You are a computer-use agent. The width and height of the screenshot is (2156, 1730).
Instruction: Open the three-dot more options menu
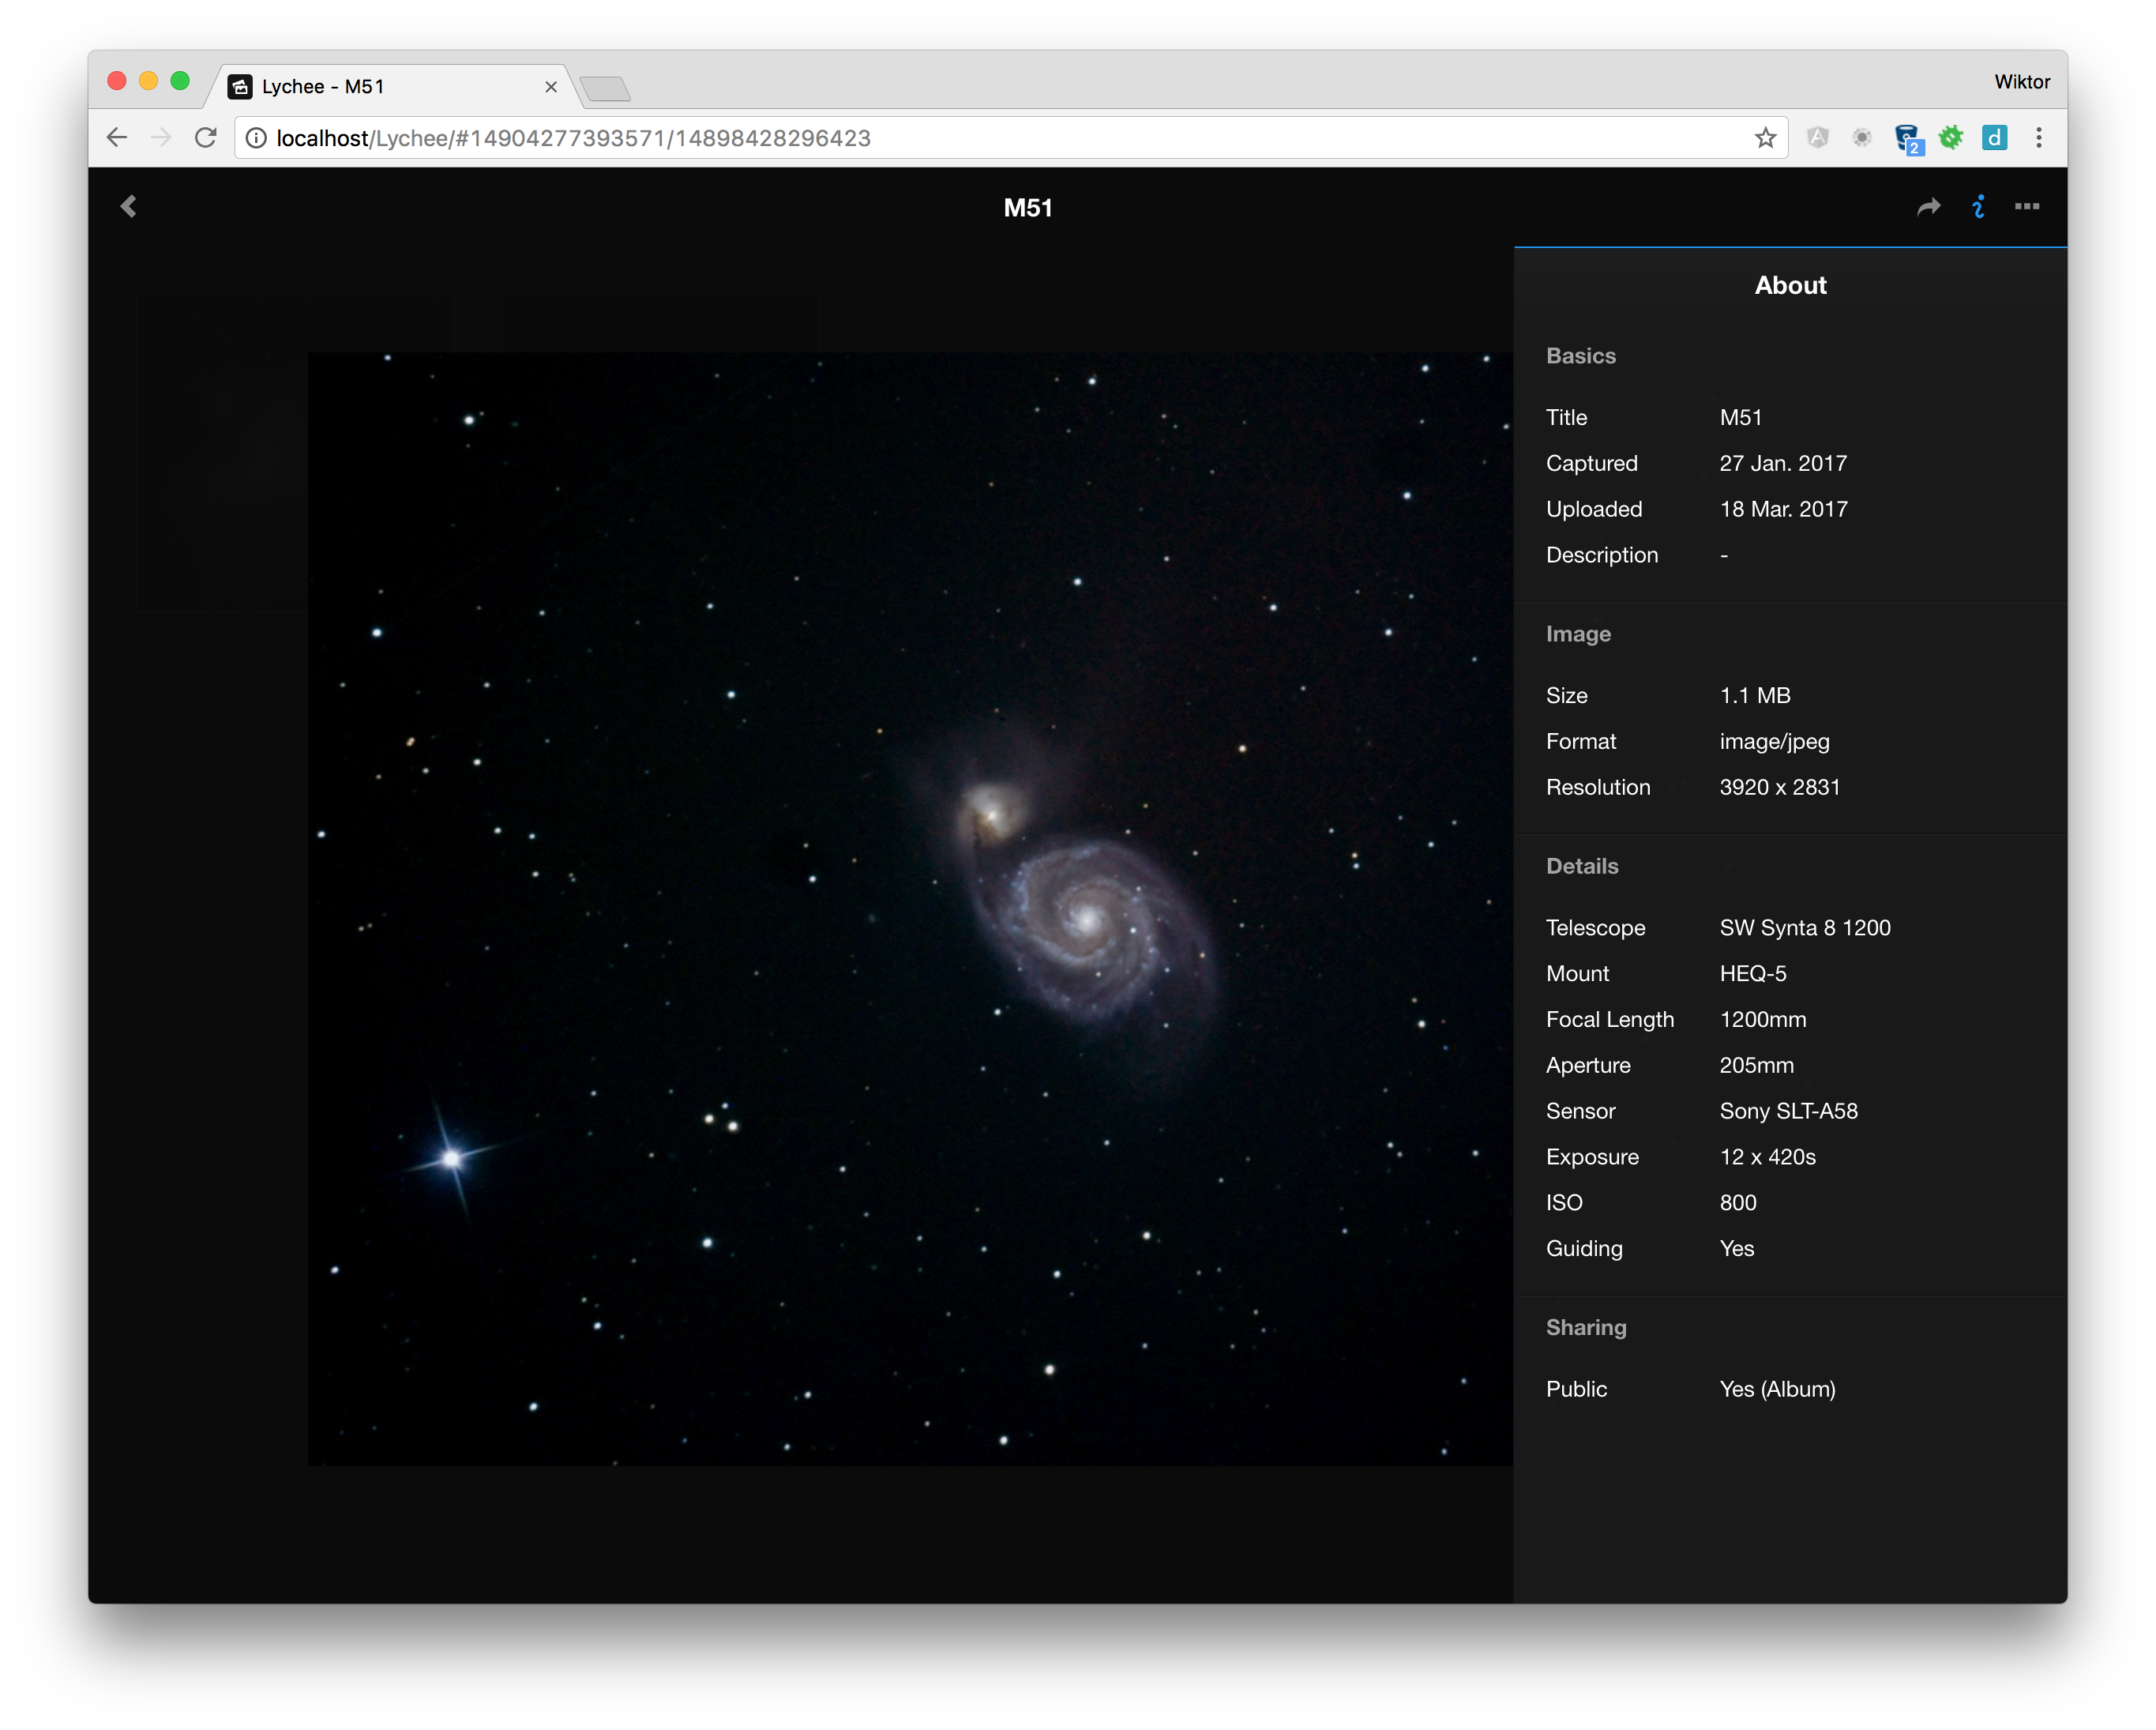point(2027,207)
